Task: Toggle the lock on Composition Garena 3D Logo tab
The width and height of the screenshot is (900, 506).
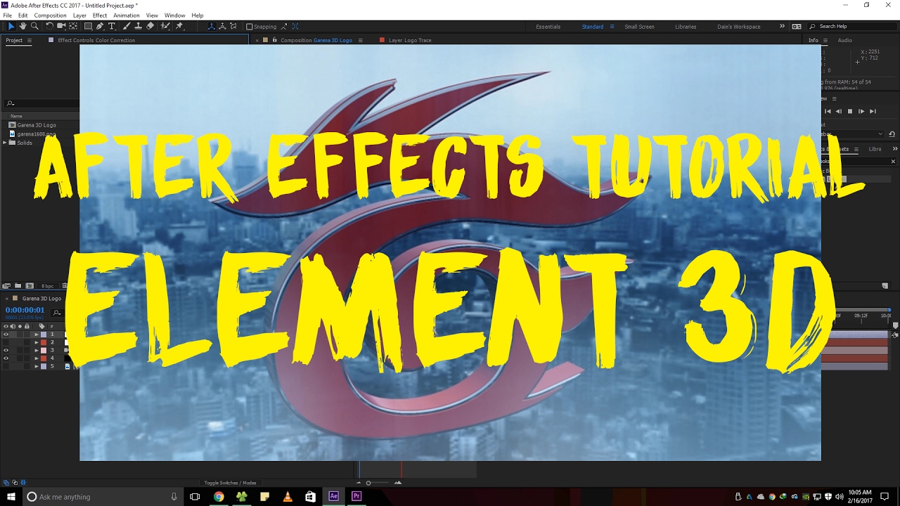Action: point(274,40)
